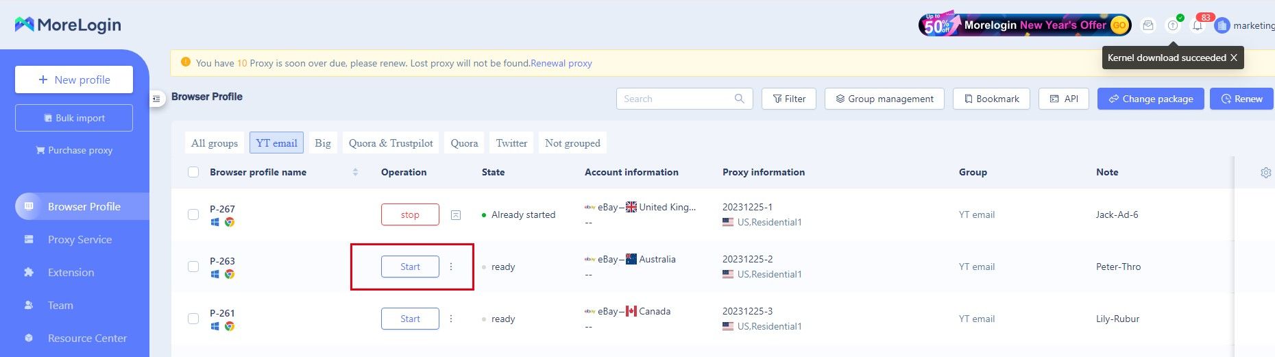The image size is (1275, 357).
Task: Click the profile Search input field
Action: coord(675,99)
